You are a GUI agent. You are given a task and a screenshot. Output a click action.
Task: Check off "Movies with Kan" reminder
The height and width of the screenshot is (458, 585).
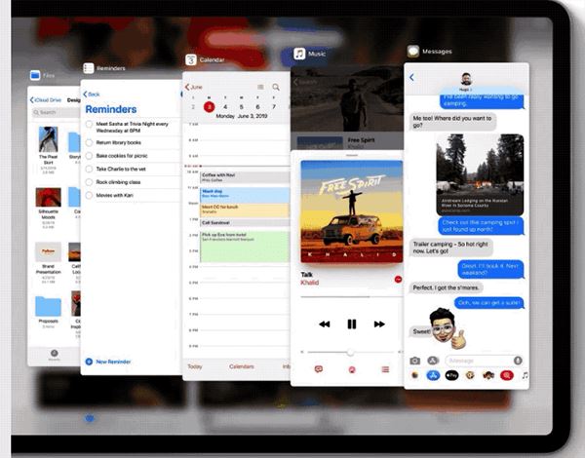(x=89, y=195)
